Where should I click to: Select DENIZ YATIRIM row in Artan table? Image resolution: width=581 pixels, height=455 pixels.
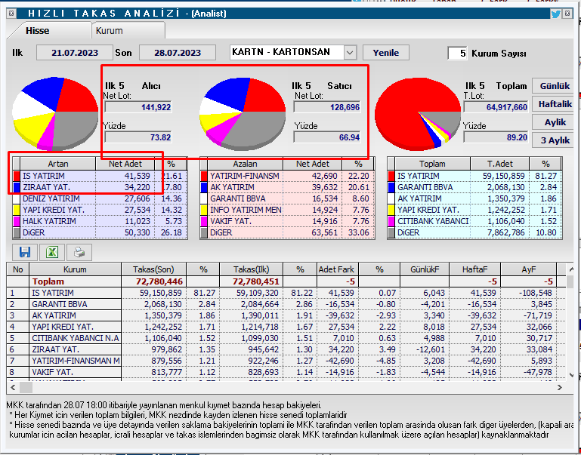click(x=100, y=198)
